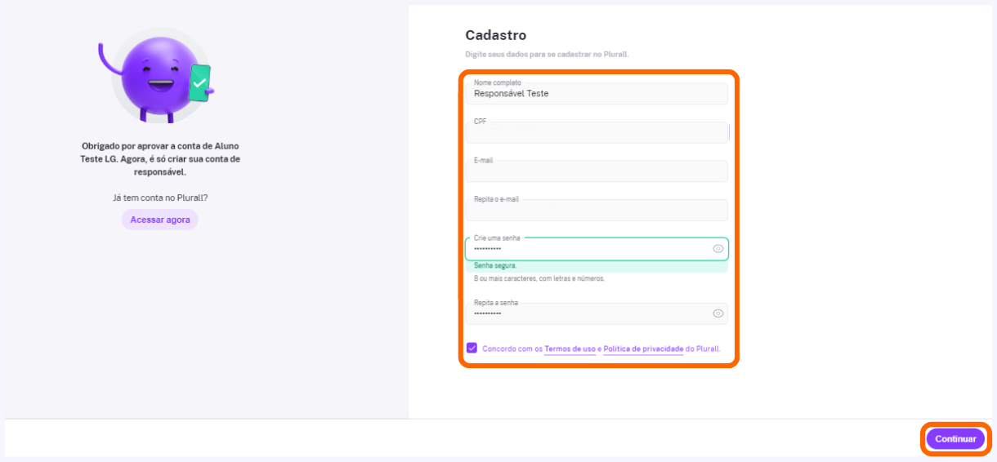997x462 pixels.
Task: Click the green phone checkmark on mascot
Action: (x=199, y=82)
